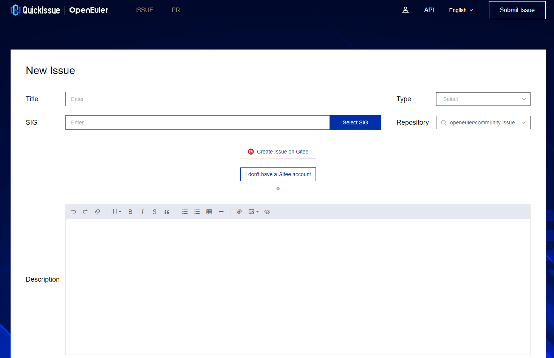Toggle the description preview eye icon
The image size is (554, 358).
(x=267, y=212)
